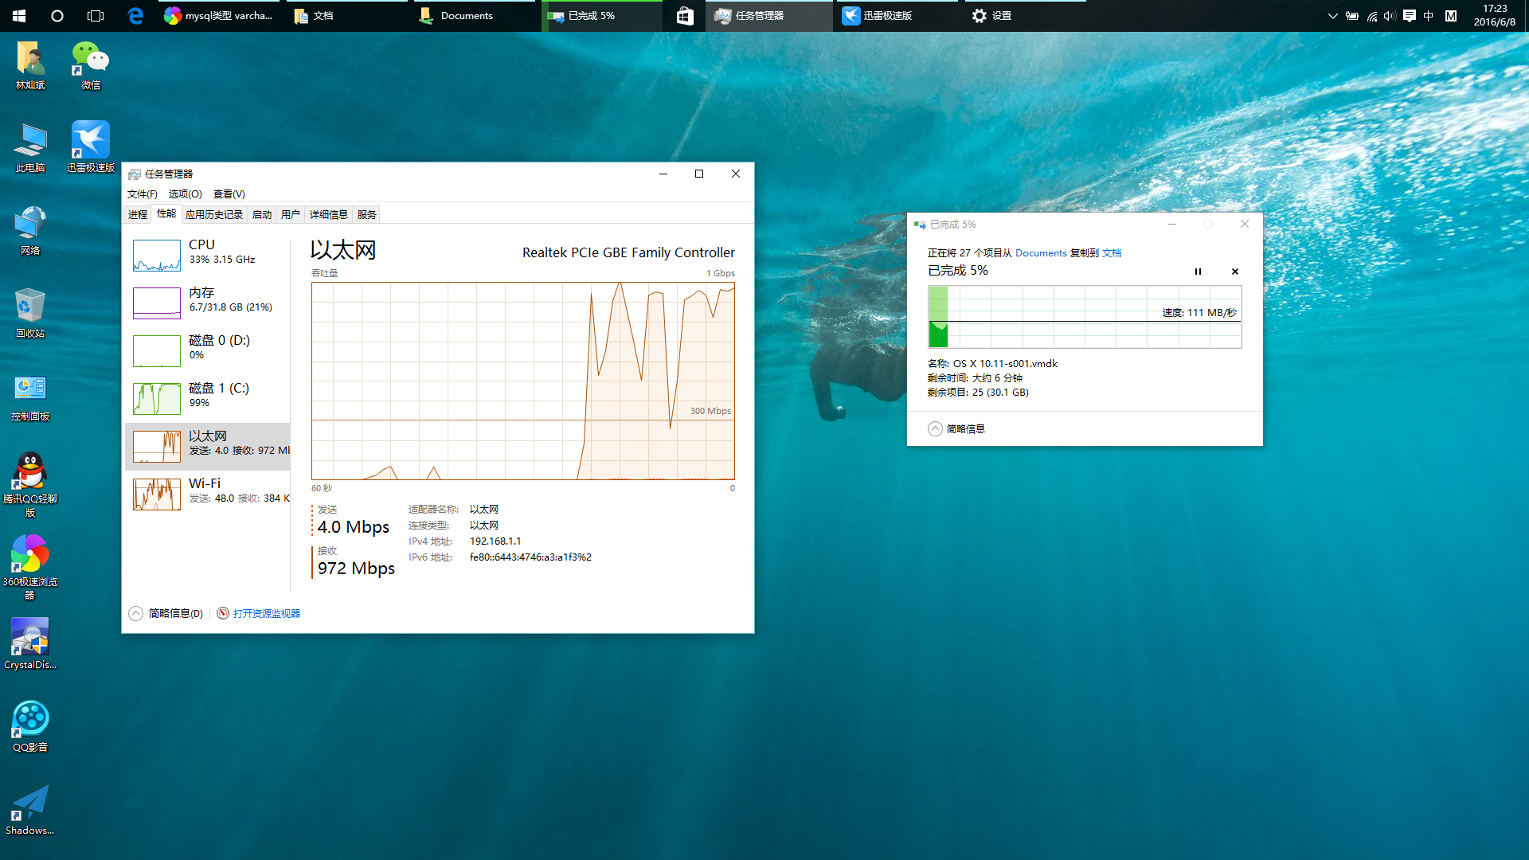Open the Wi-Fi network tray icon
Viewport: 1529px width, 860px height.
click(x=1371, y=15)
